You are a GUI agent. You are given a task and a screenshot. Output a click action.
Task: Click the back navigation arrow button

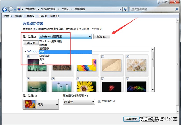5,9
